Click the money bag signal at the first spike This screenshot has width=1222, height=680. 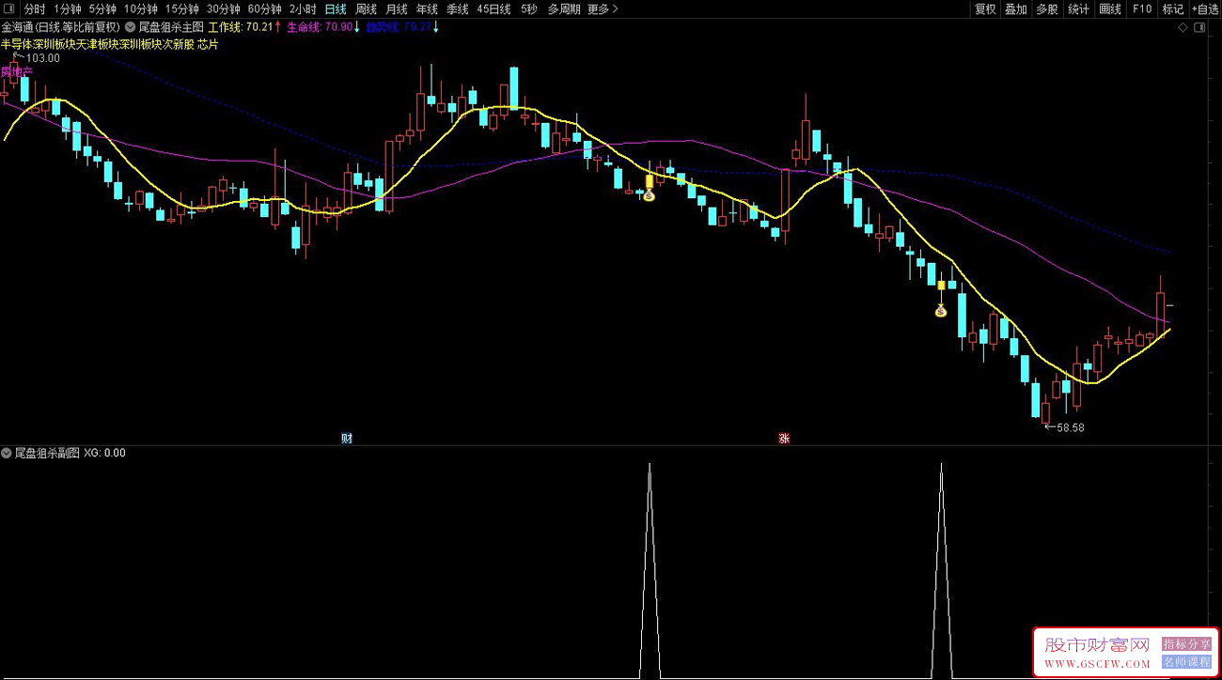click(x=649, y=196)
